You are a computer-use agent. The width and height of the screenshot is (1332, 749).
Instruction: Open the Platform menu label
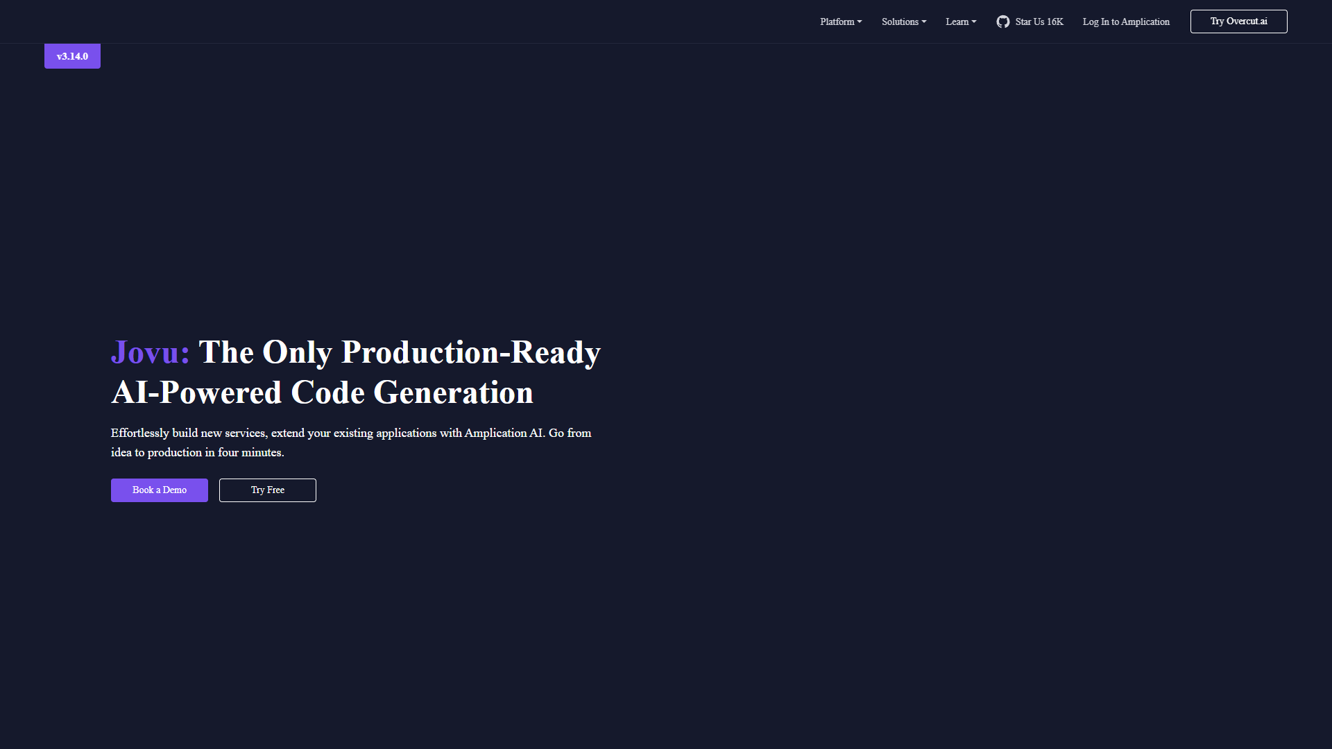pos(837,21)
